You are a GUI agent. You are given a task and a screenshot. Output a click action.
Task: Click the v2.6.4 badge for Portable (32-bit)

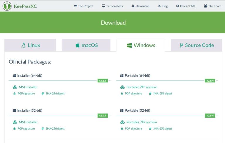(x=210, y=116)
